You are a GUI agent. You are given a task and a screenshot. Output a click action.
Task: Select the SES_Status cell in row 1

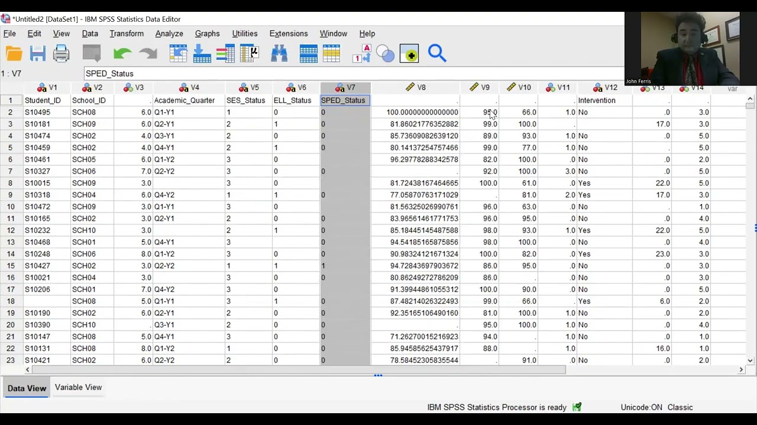248,100
